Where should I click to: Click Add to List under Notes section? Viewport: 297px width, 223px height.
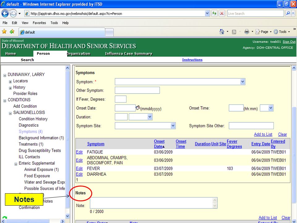pos(268,217)
